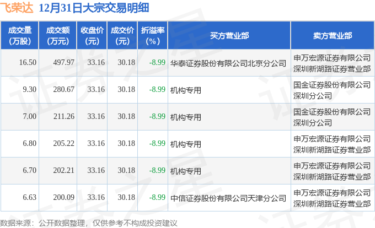
Task: Click seller 国金证券 in the 211.26 row
Action: tap(332, 117)
